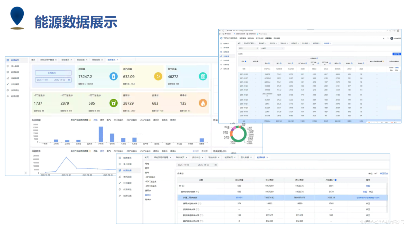This screenshot has width=406, height=225.
Task: Open 仪表绑定 icon in dashboard sidebar
Action: pyautogui.click(x=8, y=90)
